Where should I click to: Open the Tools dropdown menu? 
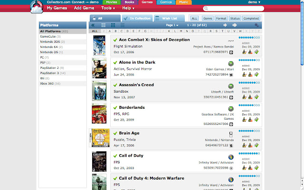(x=108, y=8)
